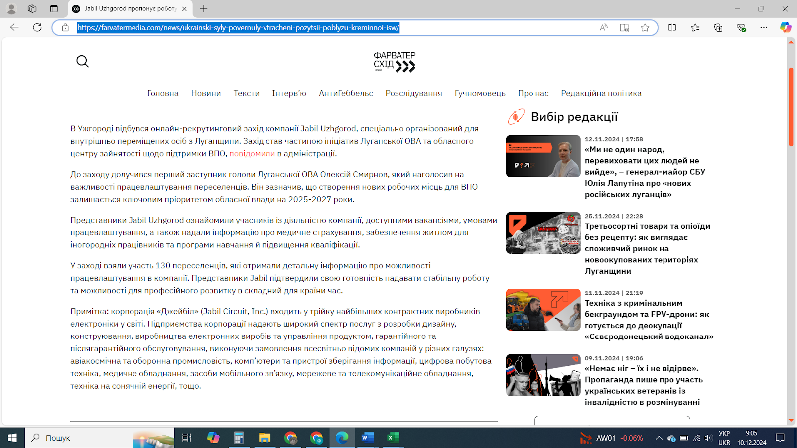The height and width of the screenshot is (448, 797).
Task: Open Excel on taskbar
Action: pyautogui.click(x=393, y=438)
